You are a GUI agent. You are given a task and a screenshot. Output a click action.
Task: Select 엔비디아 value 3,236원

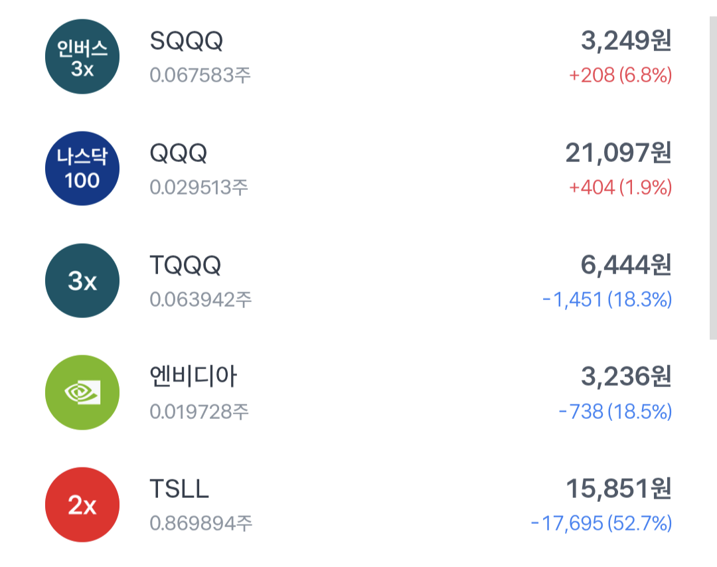(x=626, y=377)
